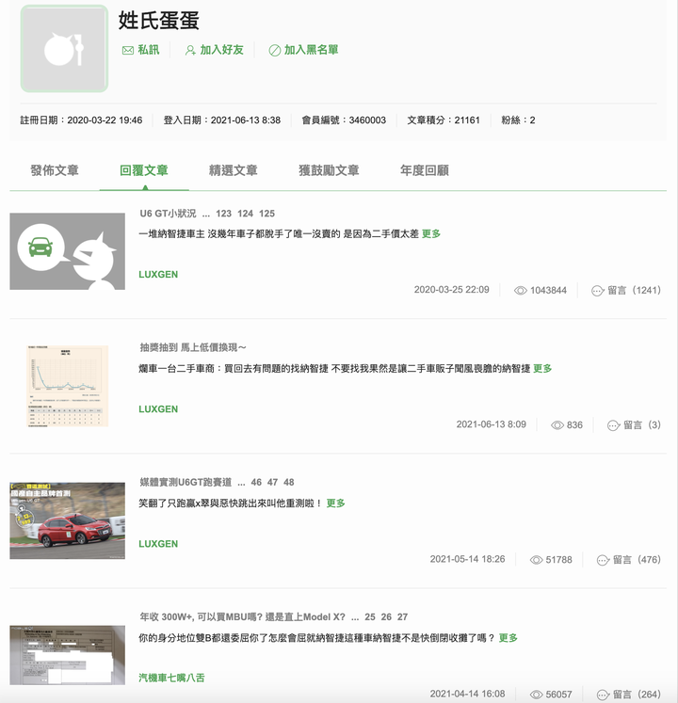
Task: Open the 獲鼓勵文章 tab
Action: pos(329,170)
